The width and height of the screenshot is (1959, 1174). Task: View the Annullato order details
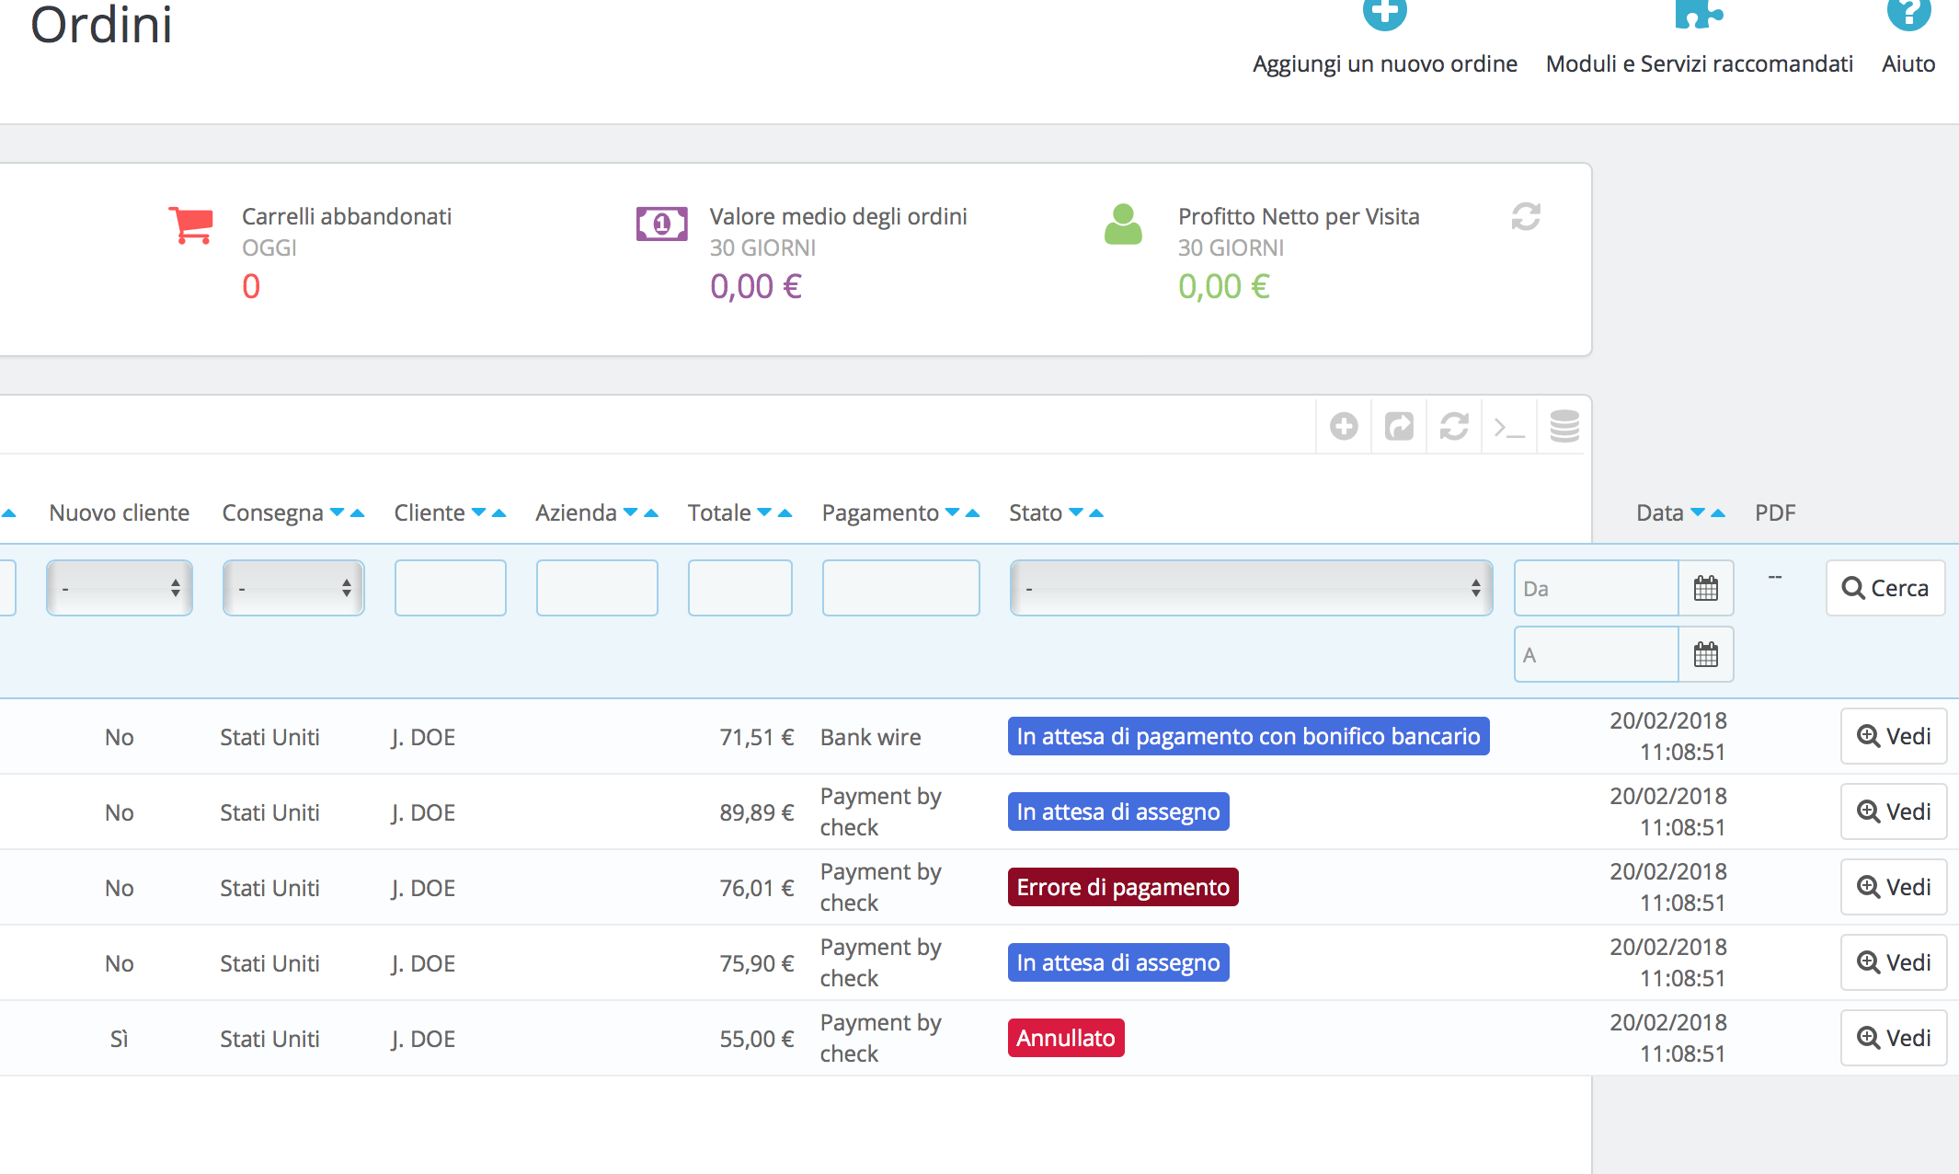(1894, 1038)
